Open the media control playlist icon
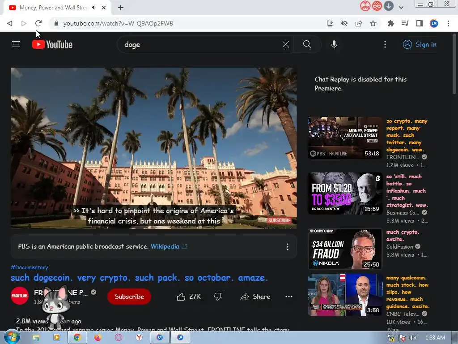Screen dimensions: 458x344 pyautogui.click(x=405, y=23)
